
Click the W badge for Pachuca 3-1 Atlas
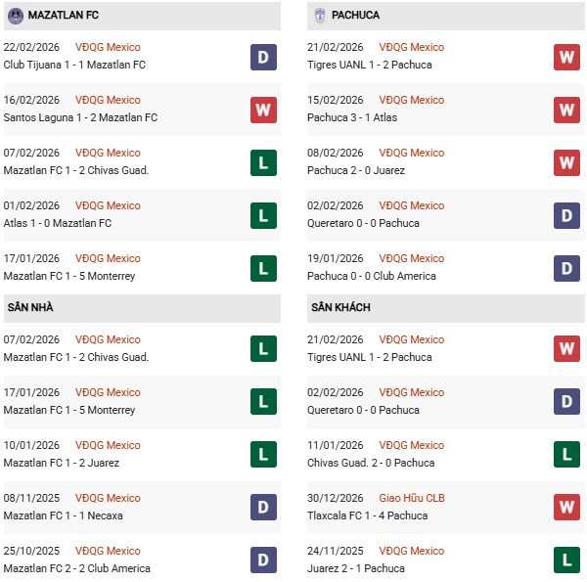click(x=567, y=110)
